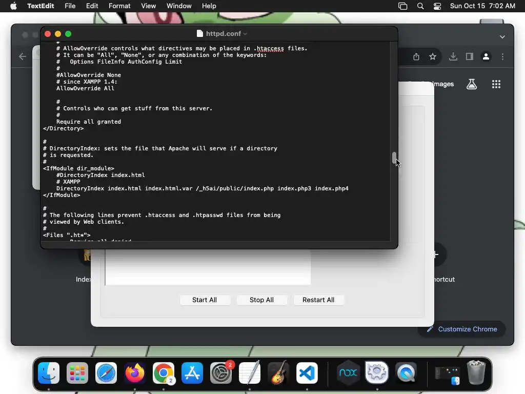
Task: Open the Edit menu
Action: click(x=92, y=6)
